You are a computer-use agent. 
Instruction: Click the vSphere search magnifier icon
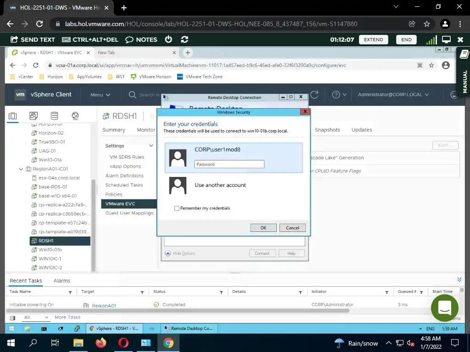[132, 94]
